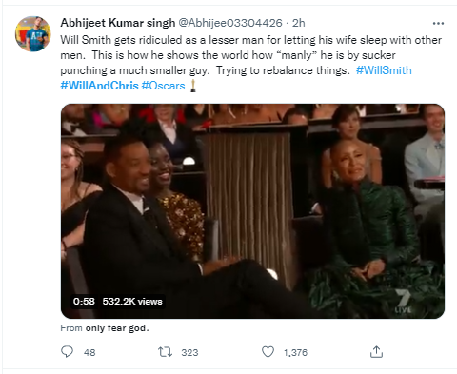
Task: Select the #Oscars hashtag
Action: click(x=163, y=86)
